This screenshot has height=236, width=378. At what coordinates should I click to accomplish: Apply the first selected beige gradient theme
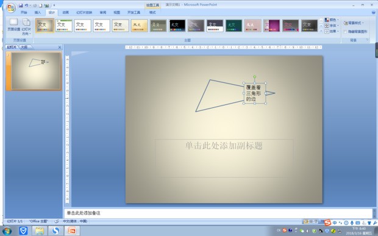45,26
